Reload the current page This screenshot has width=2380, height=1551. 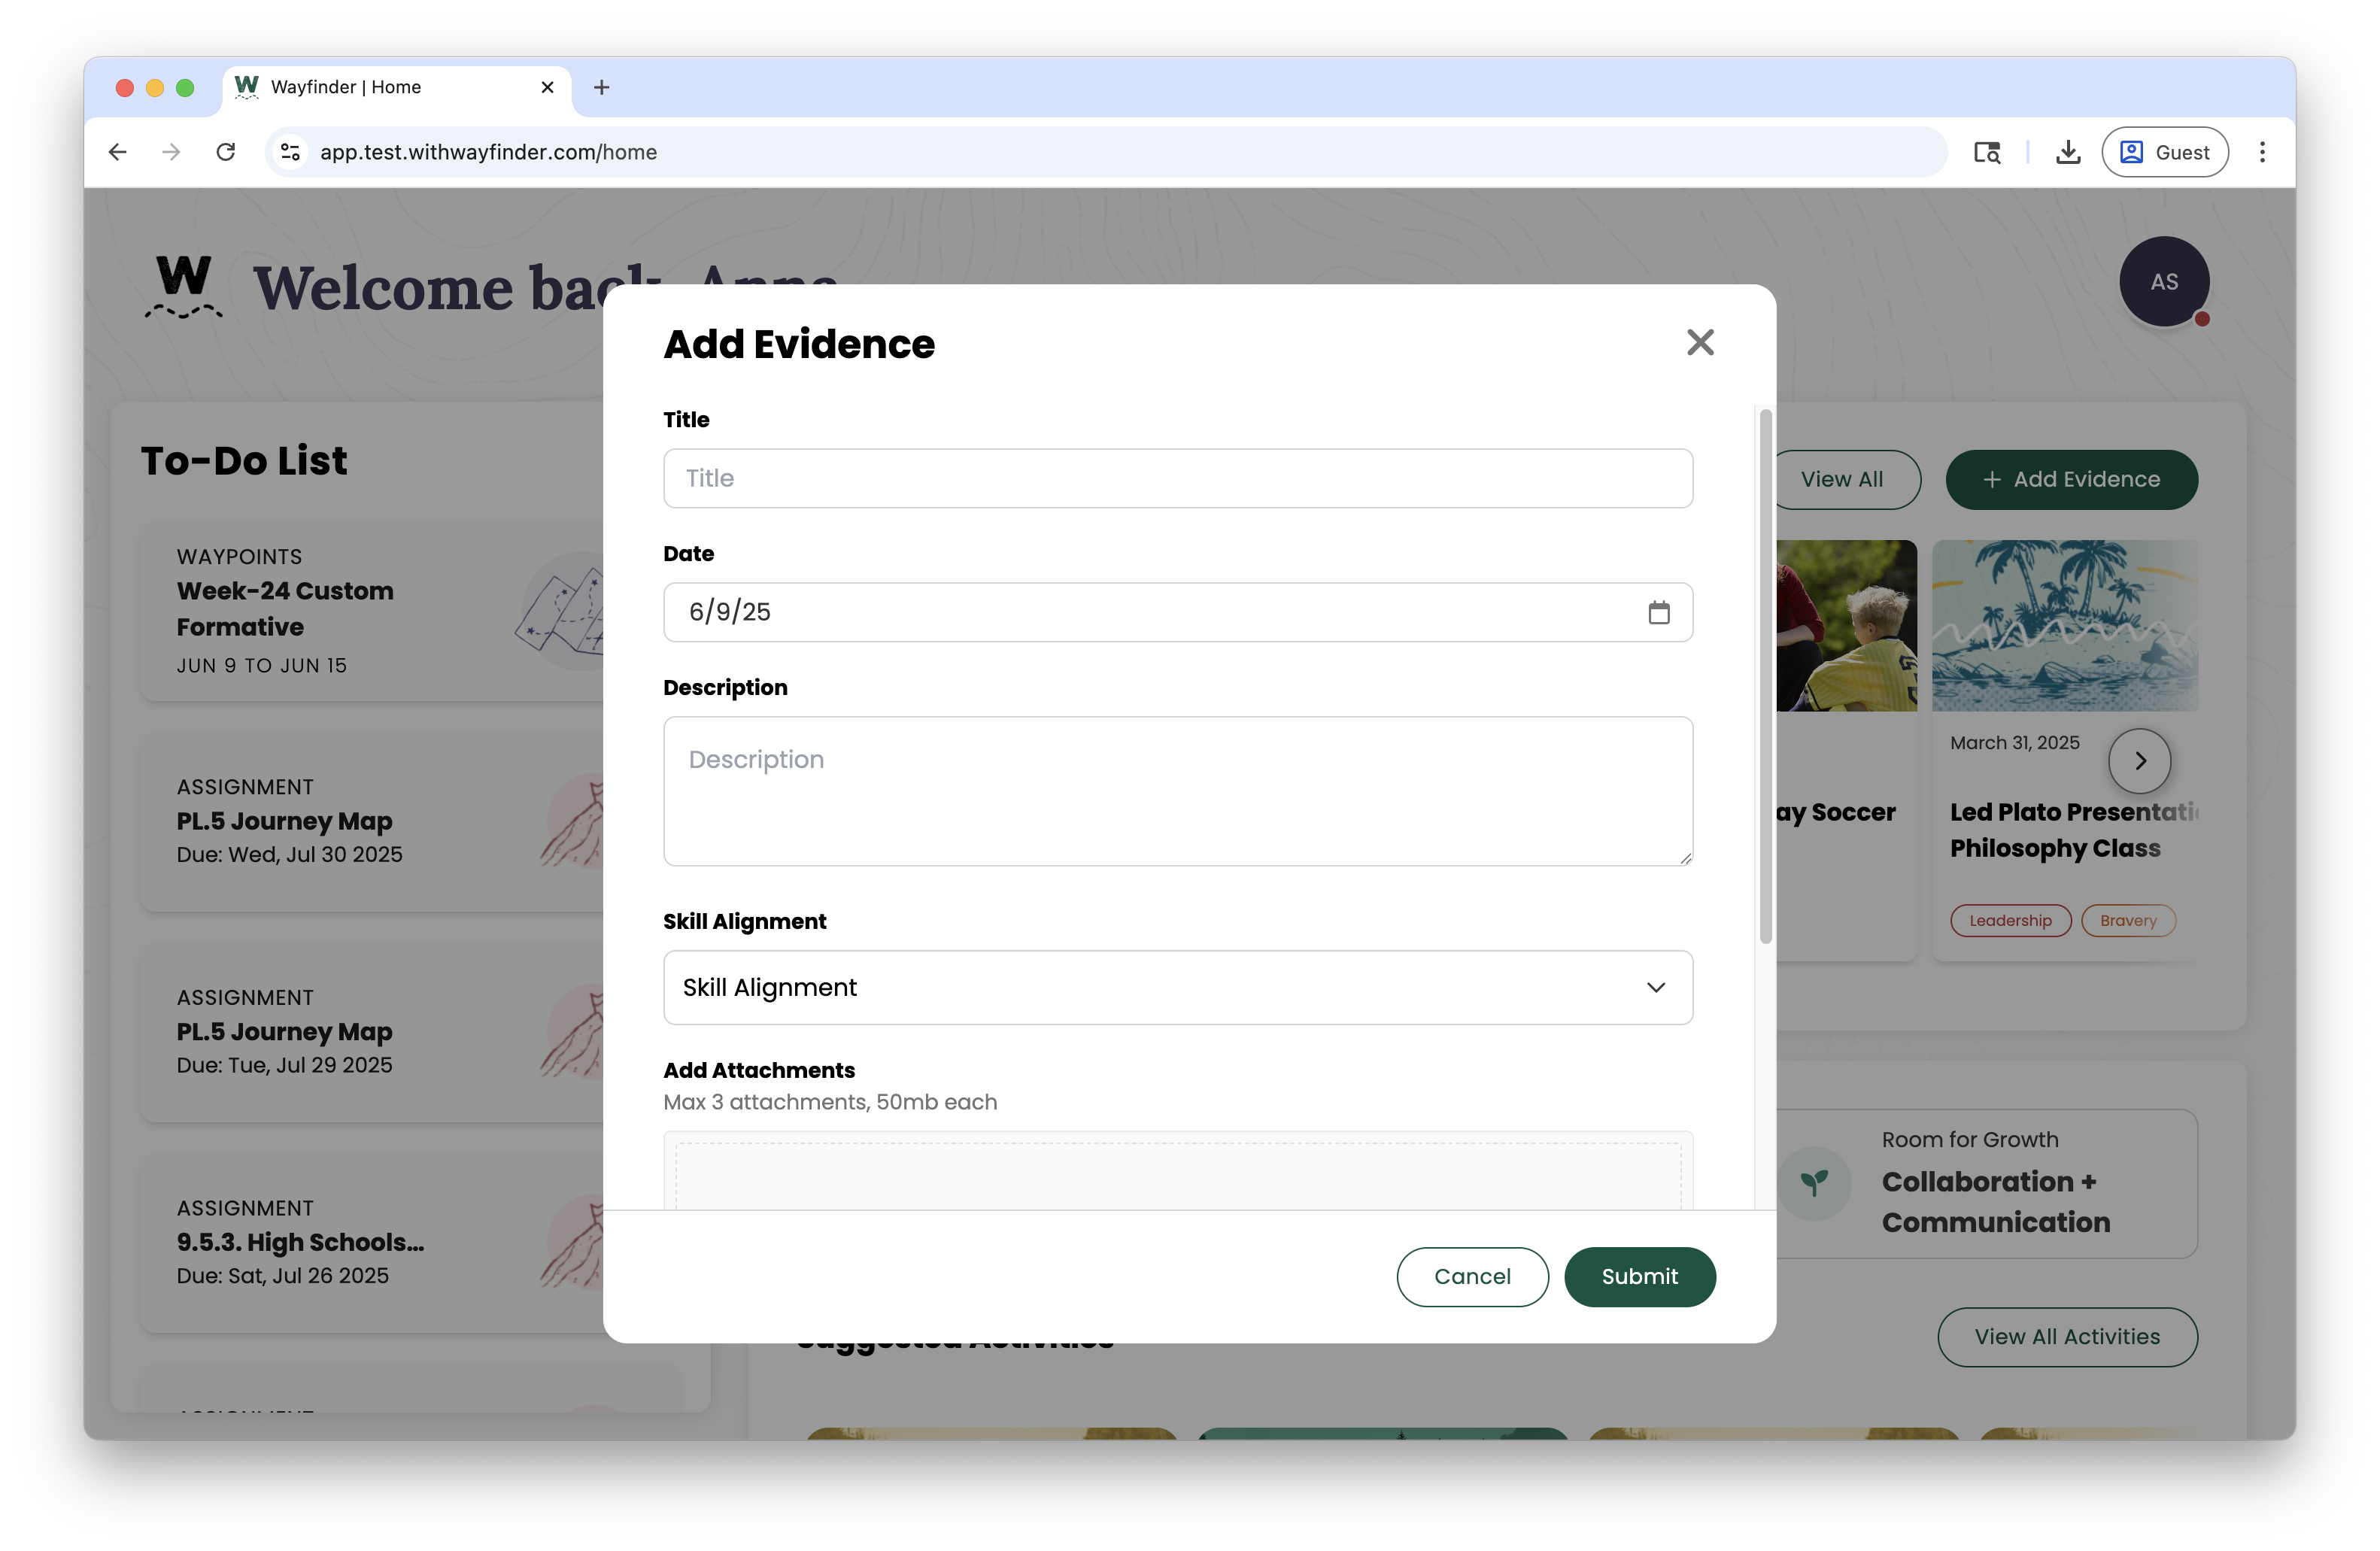pyautogui.click(x=226, y=152)
